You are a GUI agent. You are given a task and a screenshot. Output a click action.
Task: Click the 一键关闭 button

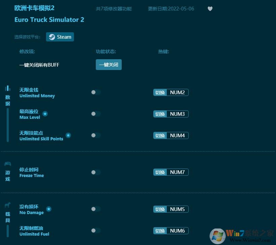click(109, 65)
